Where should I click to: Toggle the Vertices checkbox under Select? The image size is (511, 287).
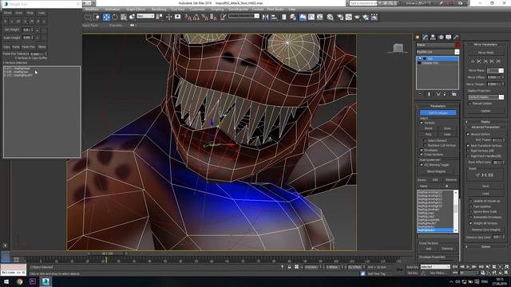(x=422, y=123)
